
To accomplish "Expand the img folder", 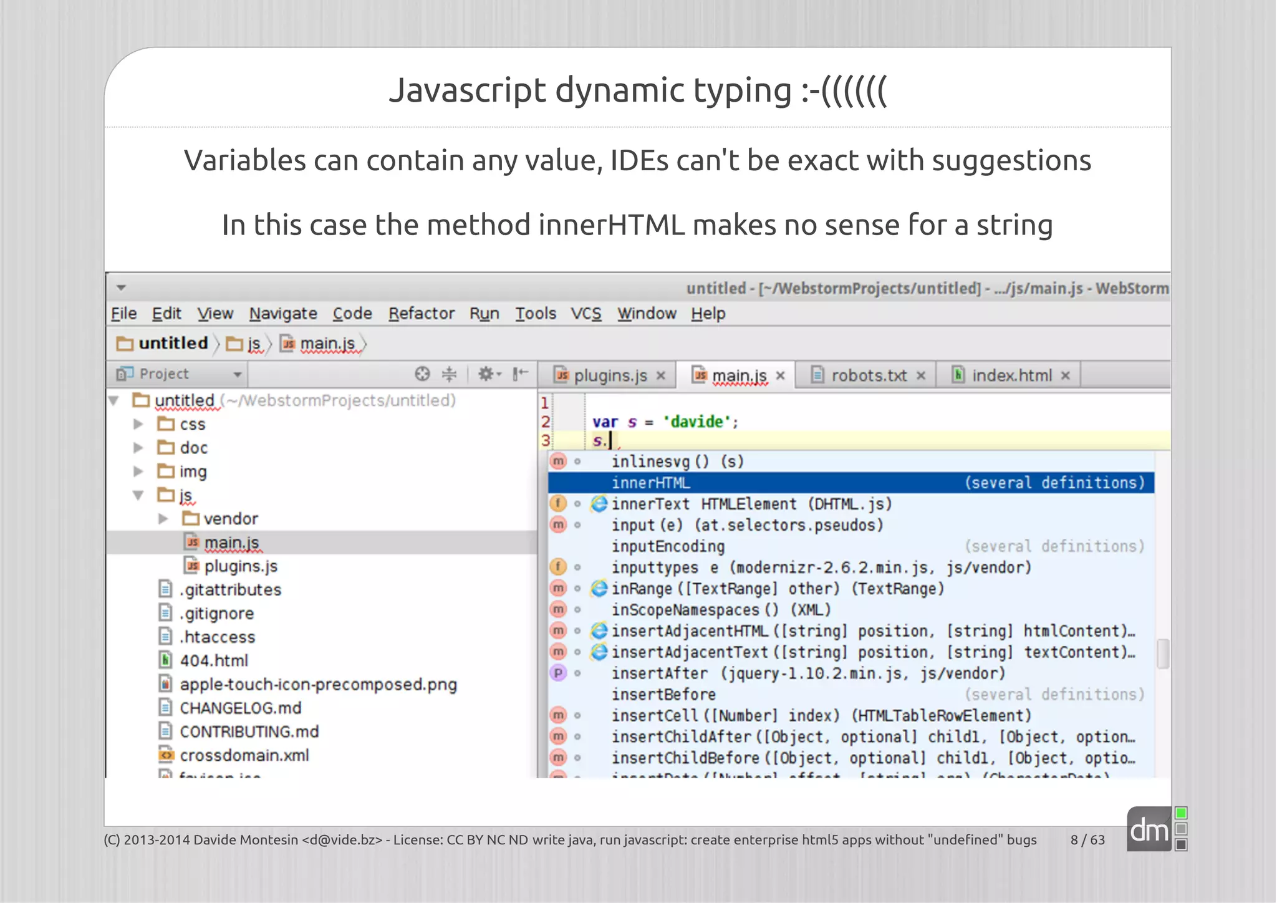I will [138, 471].
